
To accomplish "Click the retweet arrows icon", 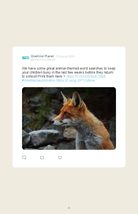I will pos(42,158).
